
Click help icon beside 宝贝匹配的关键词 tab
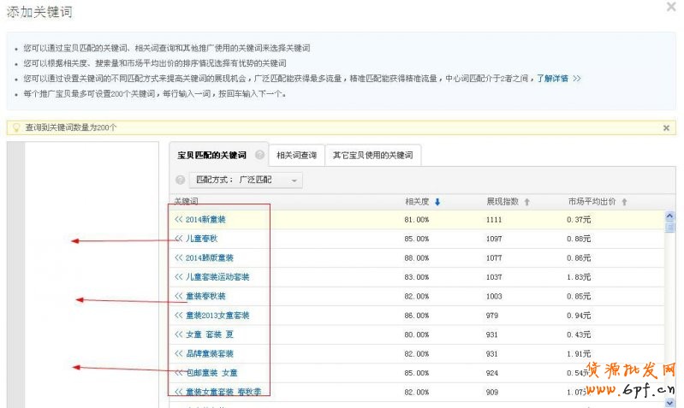pyautogui.click(x=259, y=156)
